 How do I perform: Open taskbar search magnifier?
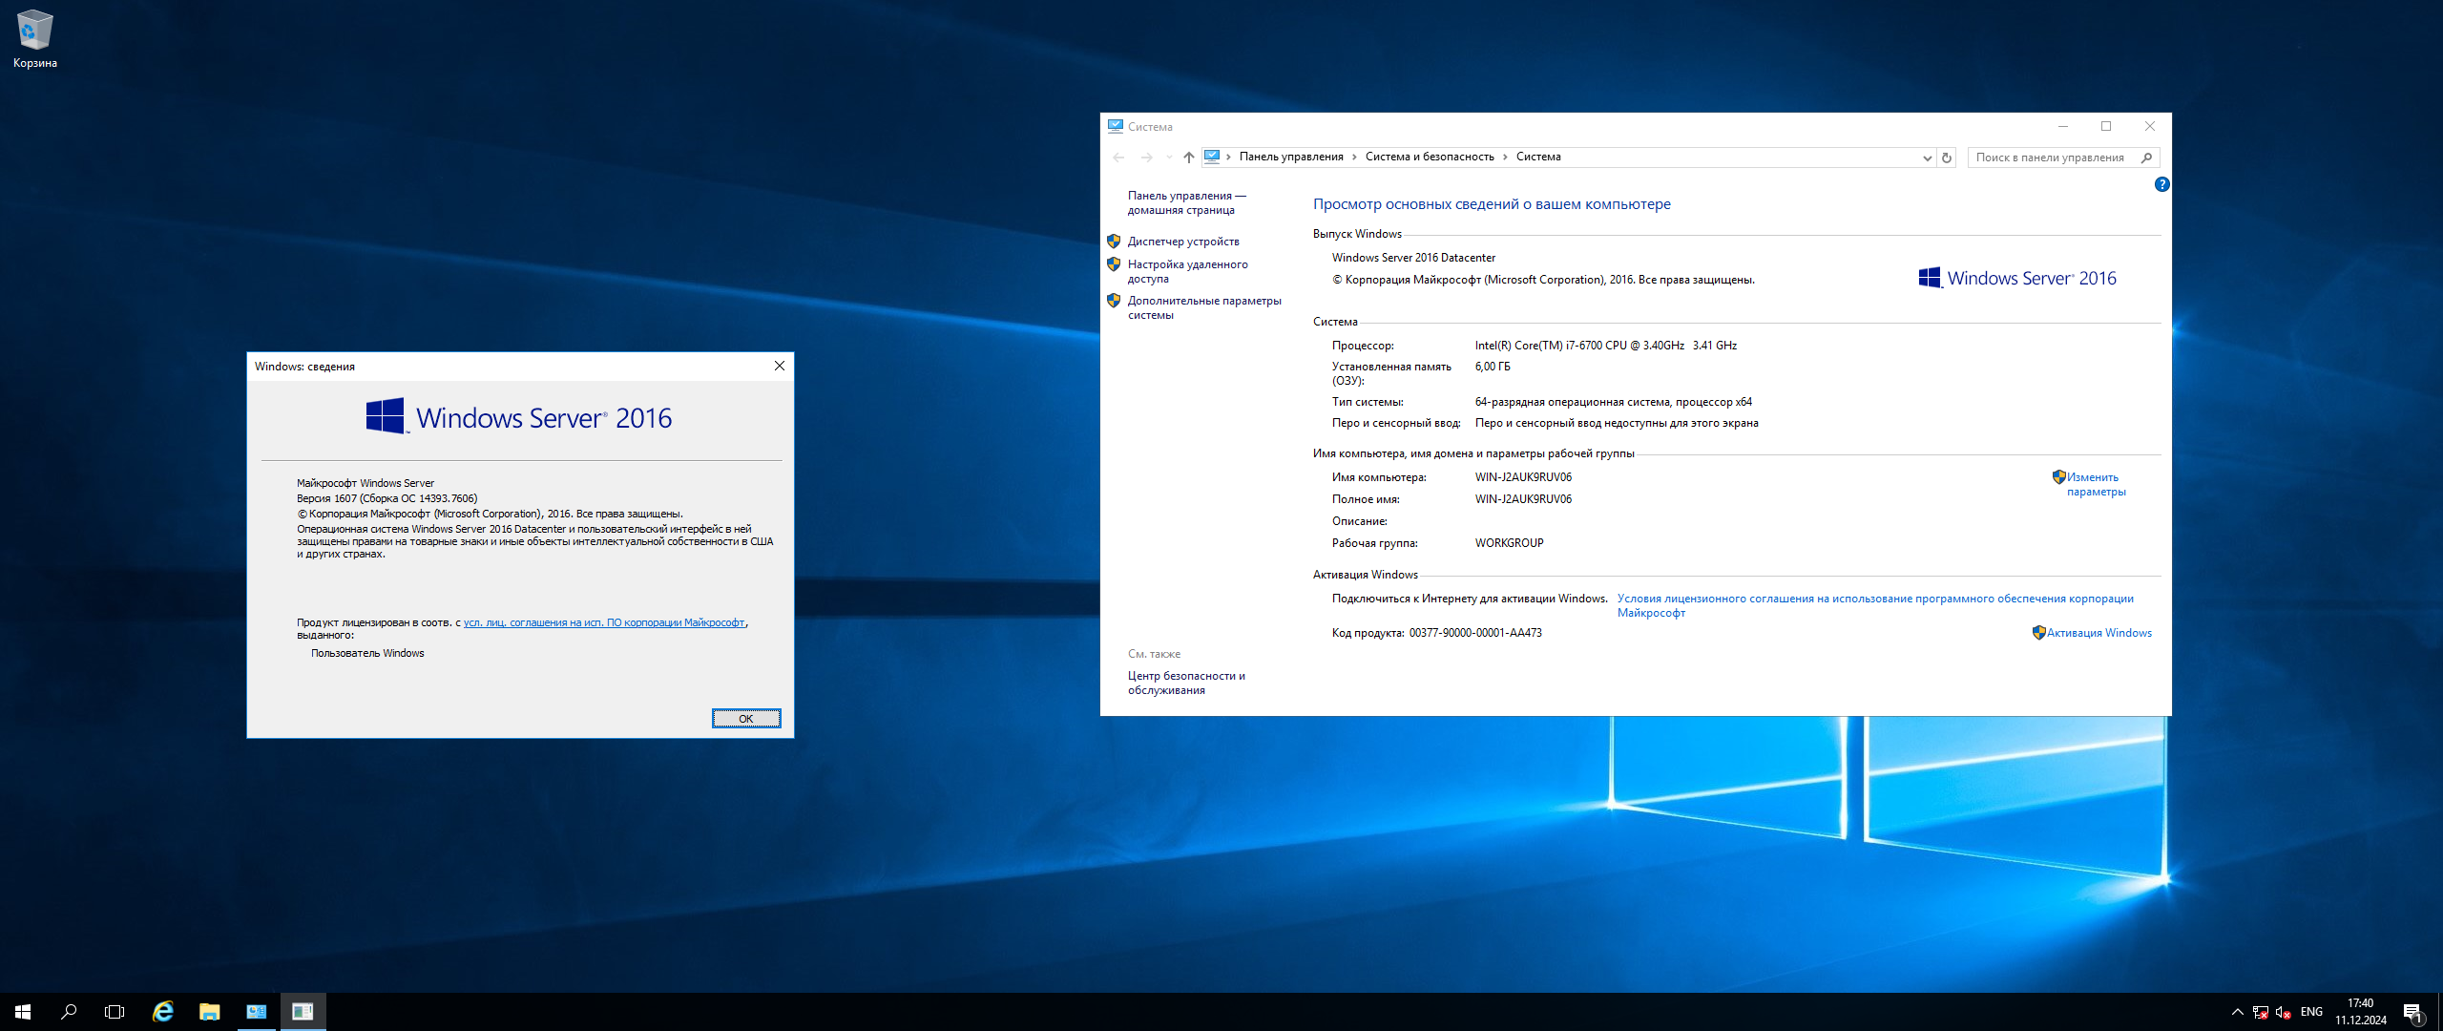coord(69,1012)
